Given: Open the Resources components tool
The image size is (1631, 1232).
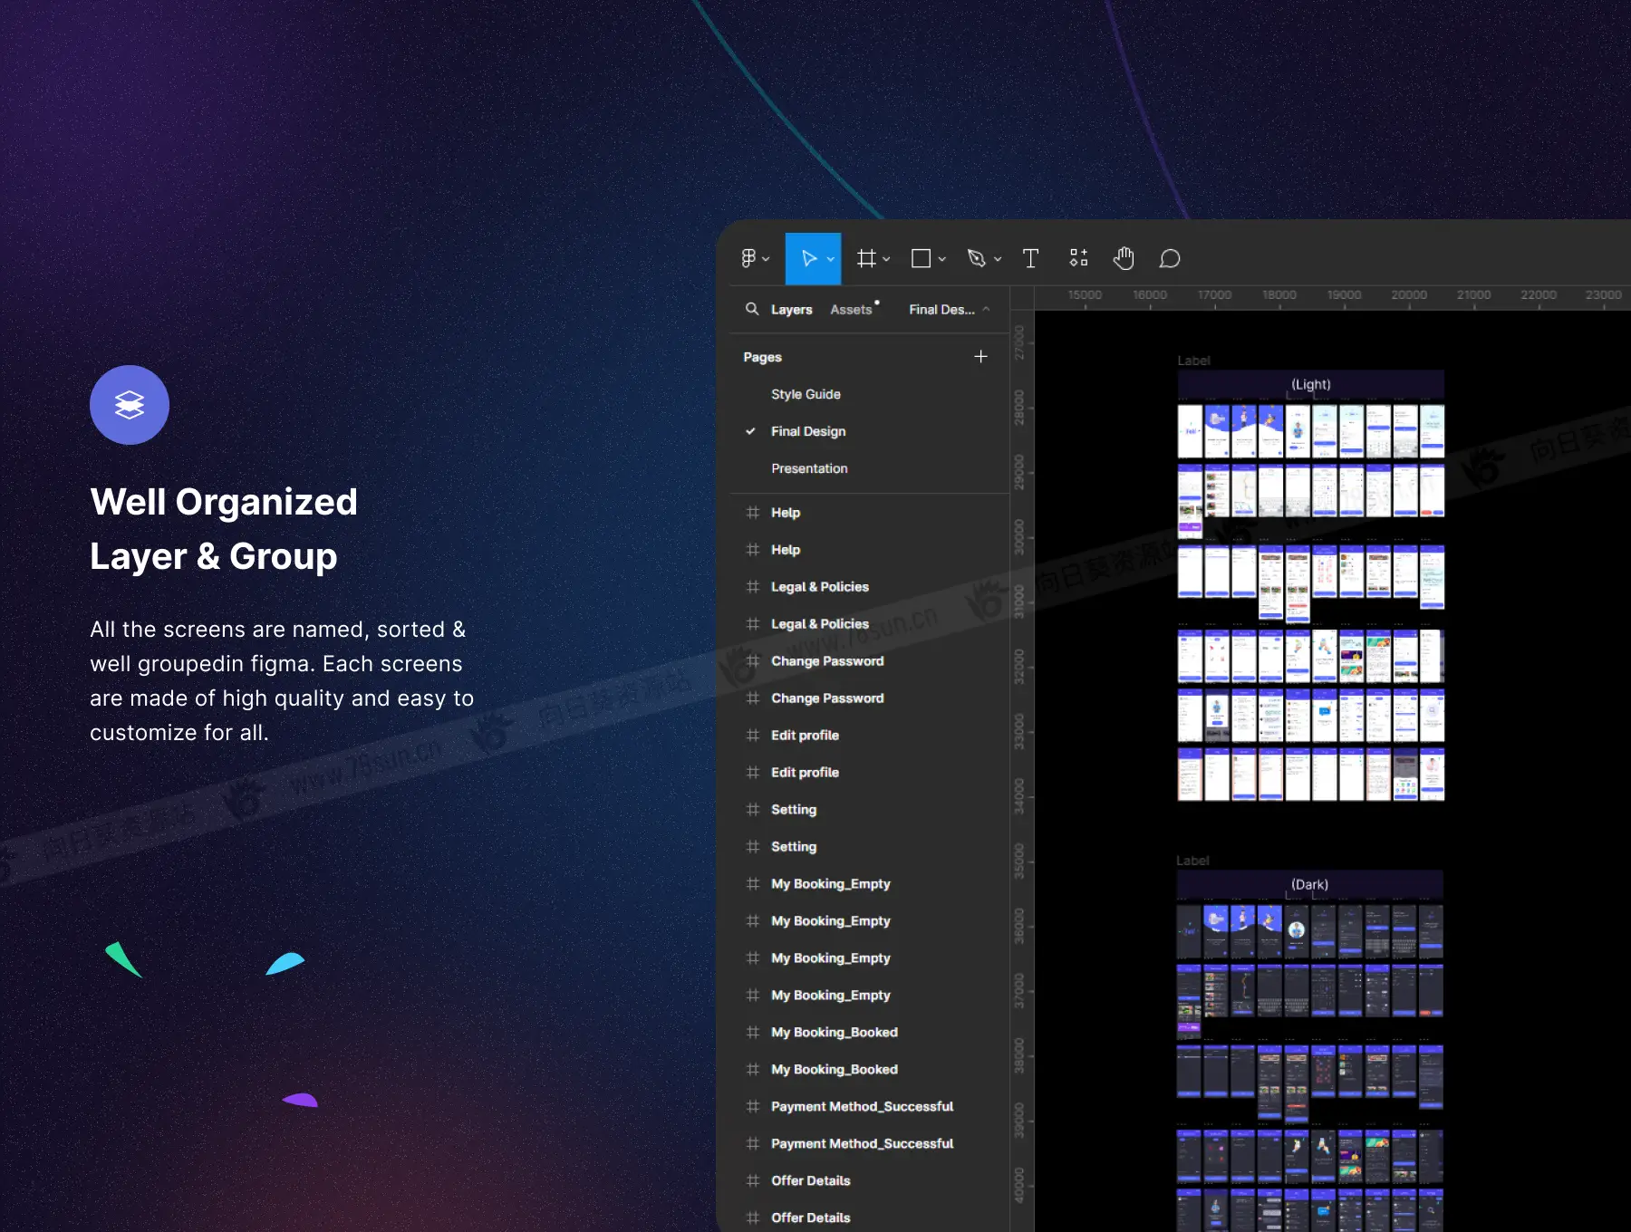Looking at the screenshot, I should 1078,259.
